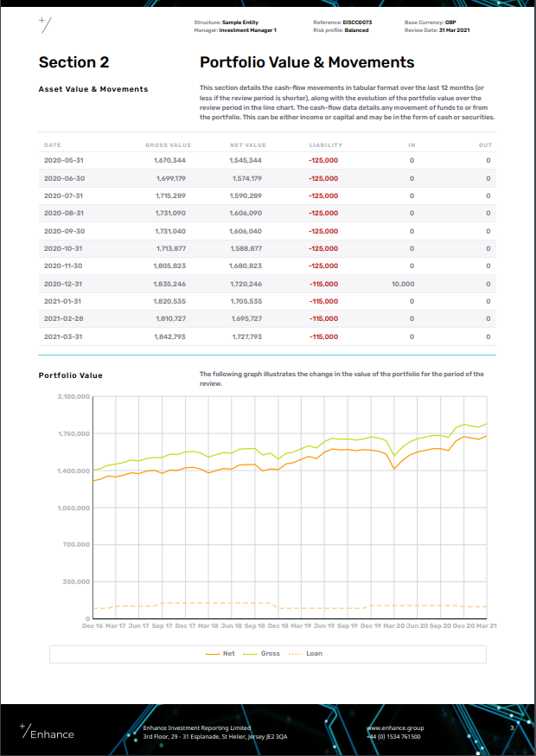Click the 1,750,000 y-axis label
The image size is (536, 756).
(73, 434)
